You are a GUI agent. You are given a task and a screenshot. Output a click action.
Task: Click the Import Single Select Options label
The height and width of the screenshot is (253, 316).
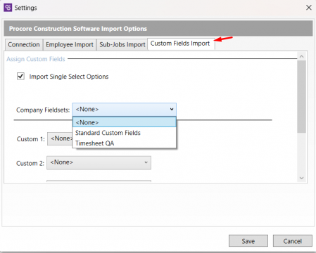point(69,77)
